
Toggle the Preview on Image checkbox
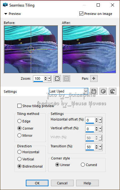point(81,14)
